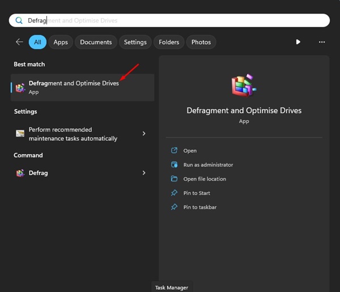Click the Run as administrator shield icon
The height and width of the screenshot is (292, 340).
(x=174, y=165)
